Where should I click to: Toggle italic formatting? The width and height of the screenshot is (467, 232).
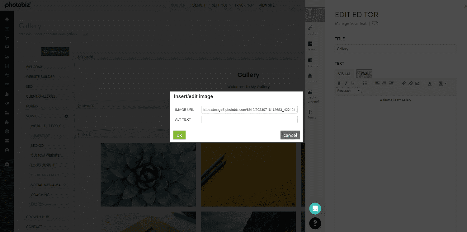pyautogui.click(x=346, y=83)
